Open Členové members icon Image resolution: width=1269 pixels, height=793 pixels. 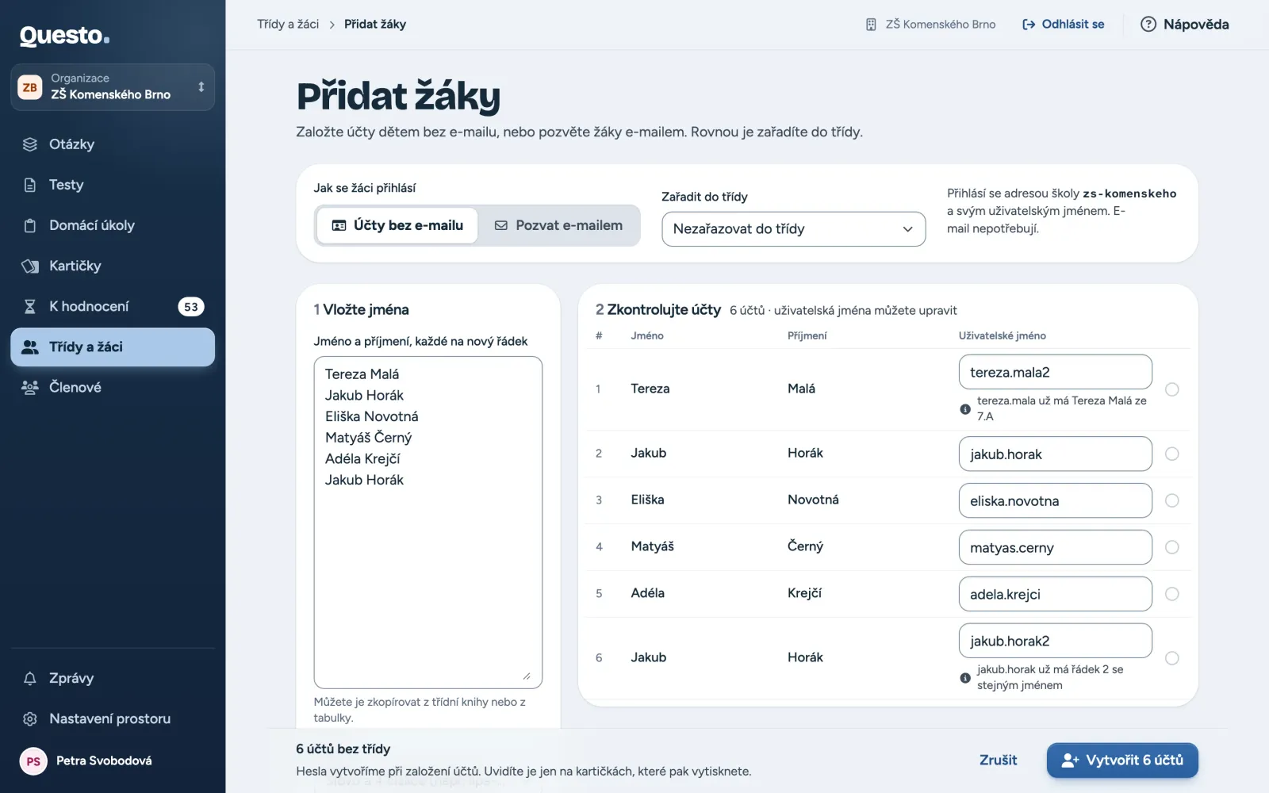click(30, 387)
